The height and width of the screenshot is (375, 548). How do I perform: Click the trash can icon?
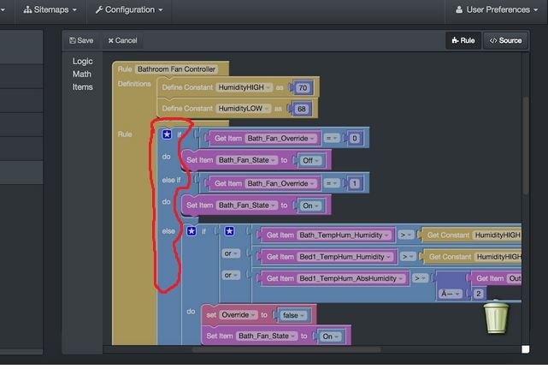tap(496, 318)
